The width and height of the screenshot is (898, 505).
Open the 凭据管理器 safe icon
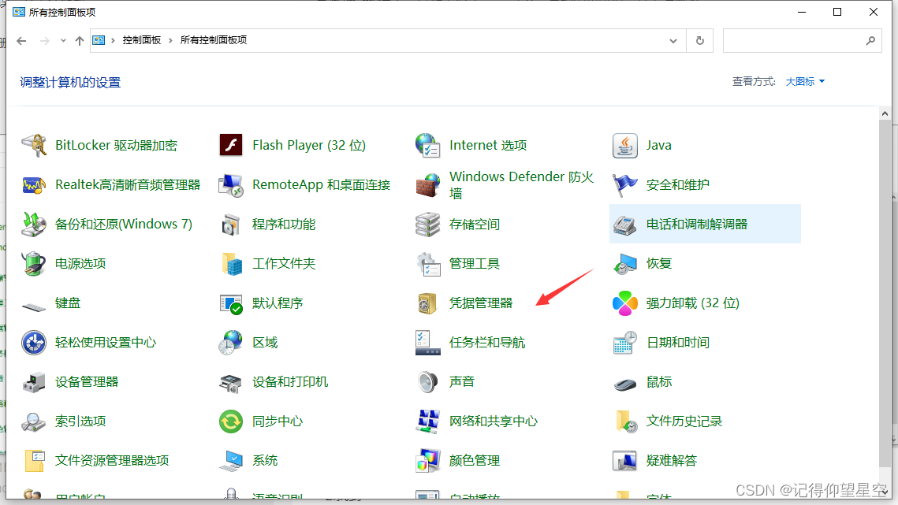click(x=428, y=303)
